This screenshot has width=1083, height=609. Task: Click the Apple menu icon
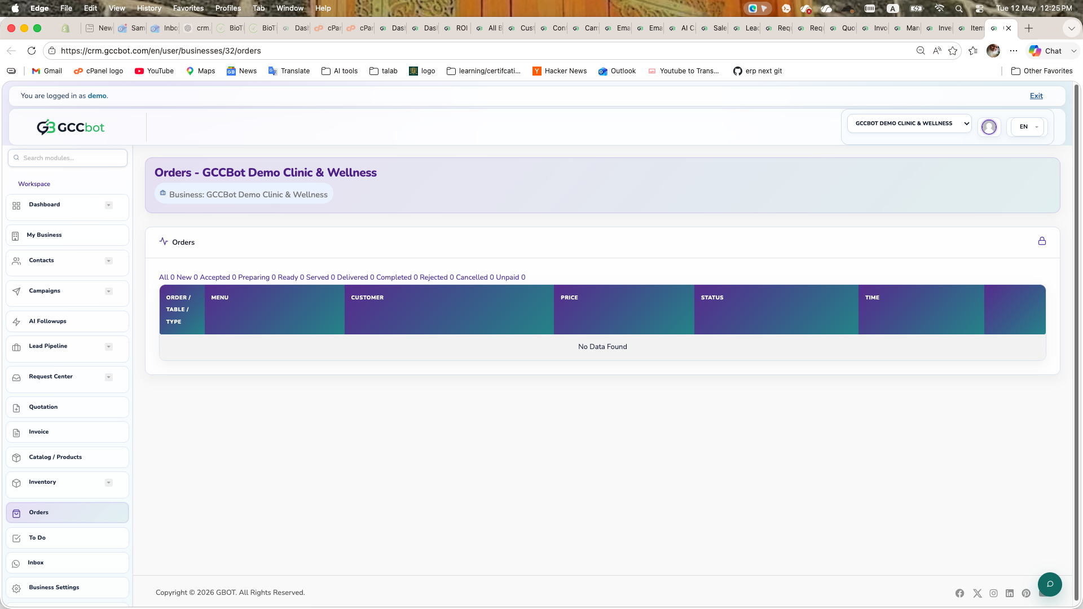coord(15,8)
